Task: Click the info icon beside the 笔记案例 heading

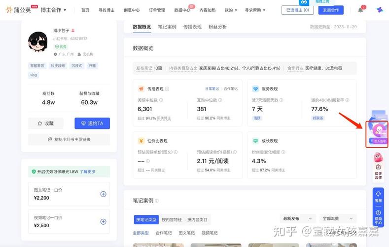Action: pyautogui.click(x=157, y=201)
